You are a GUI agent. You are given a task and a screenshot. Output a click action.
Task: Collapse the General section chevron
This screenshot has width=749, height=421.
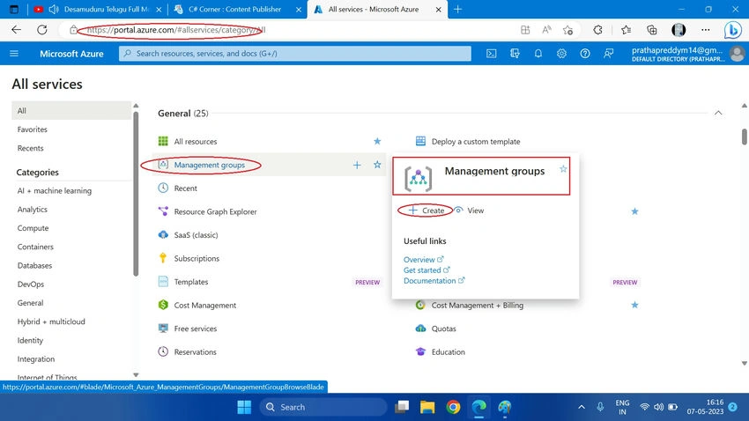718,113
